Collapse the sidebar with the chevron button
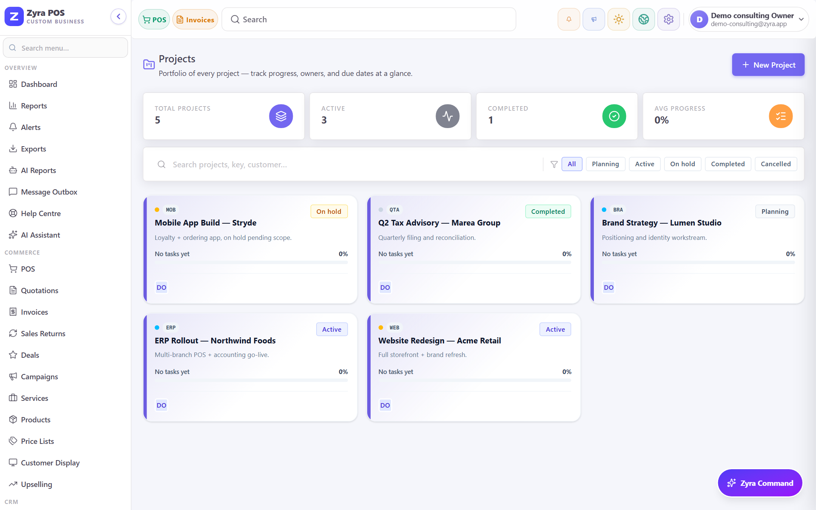This screenshot has height=510, width=816. (118, 17)
